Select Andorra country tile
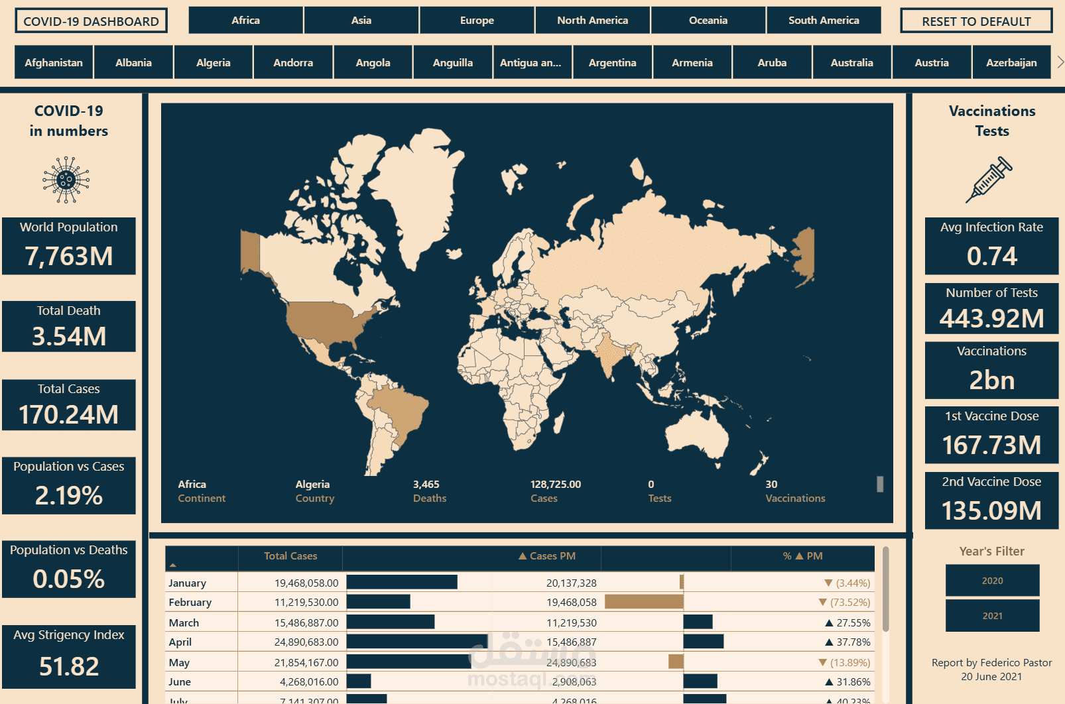This screenshot has height=704, width=1065. [x=293, y=62]
